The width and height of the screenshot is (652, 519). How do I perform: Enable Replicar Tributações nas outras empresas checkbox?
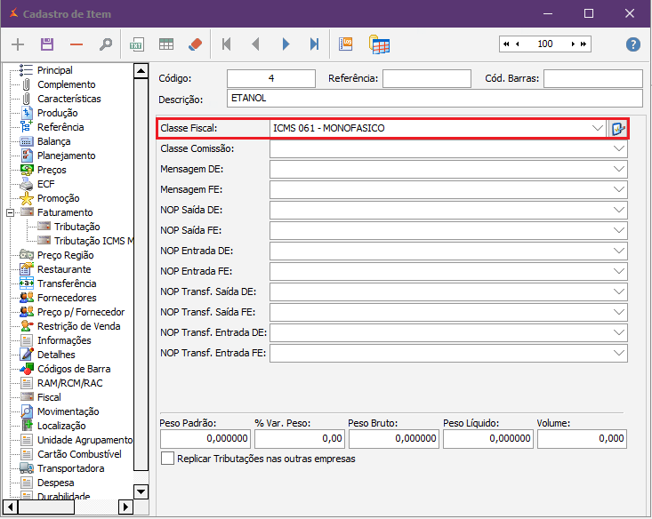[x=167, y=459]
